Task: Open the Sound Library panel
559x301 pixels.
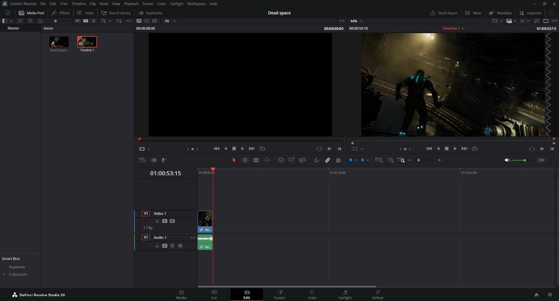Action: 116,13
